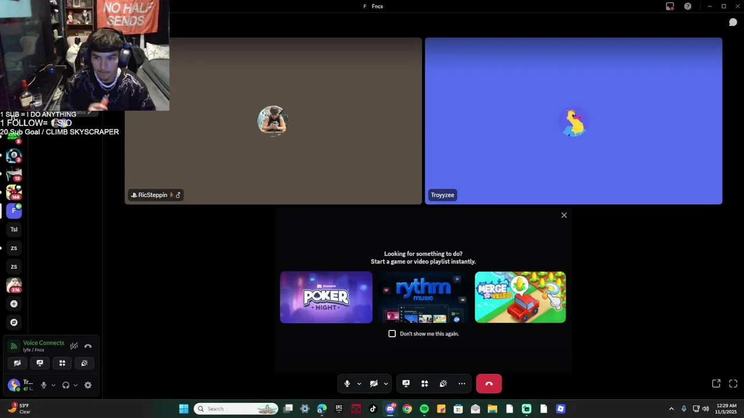Expand output device arrow beside headphones

pos(75,385)
